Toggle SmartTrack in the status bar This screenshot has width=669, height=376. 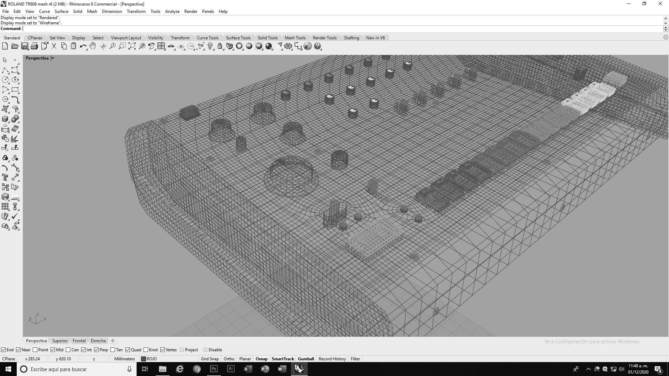tap(283, 359)
